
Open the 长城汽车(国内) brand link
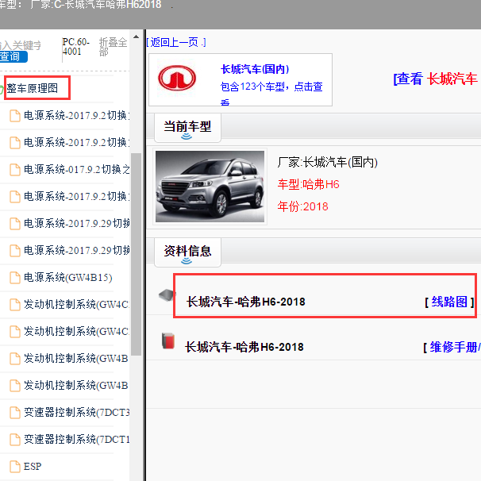[255, 69]
